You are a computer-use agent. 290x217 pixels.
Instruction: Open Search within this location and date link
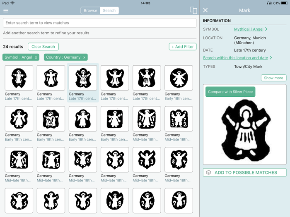(x=235, y=58)
